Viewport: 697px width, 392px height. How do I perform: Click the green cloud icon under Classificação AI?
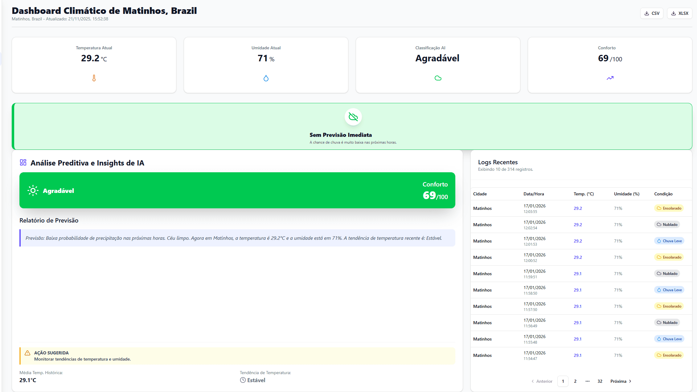[x=438, y=78]
